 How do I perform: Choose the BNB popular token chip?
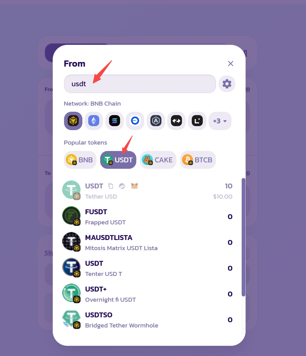click(80, 160)
